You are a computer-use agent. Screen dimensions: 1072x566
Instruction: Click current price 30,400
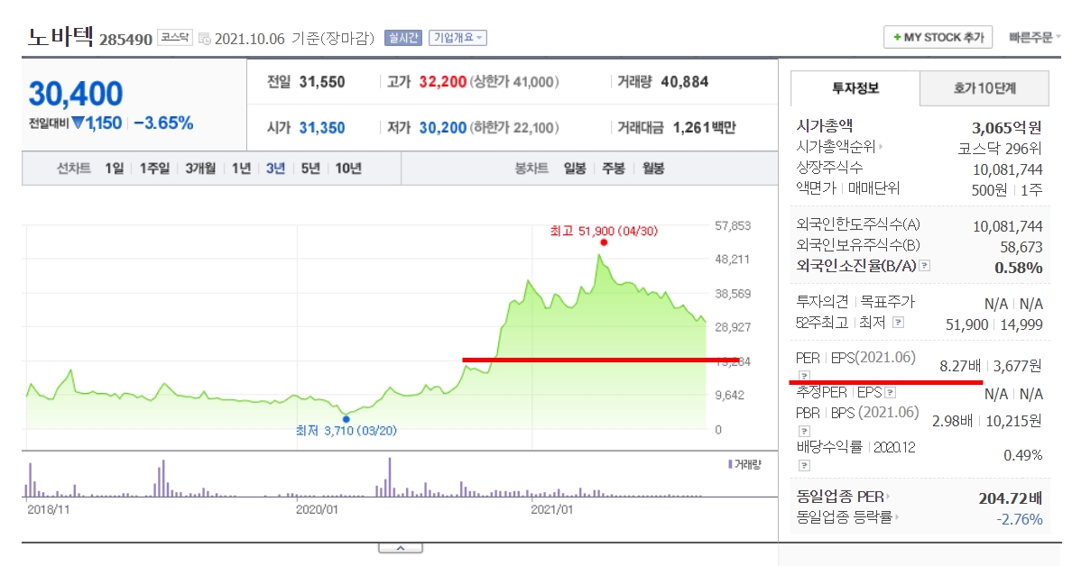75,95
